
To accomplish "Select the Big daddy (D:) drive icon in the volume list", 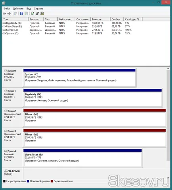I will 4,23.
